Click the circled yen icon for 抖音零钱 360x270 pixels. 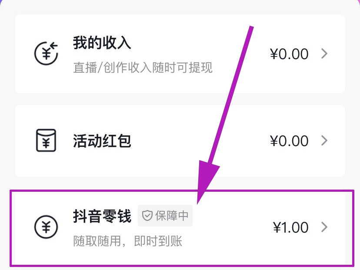[46, 227]
